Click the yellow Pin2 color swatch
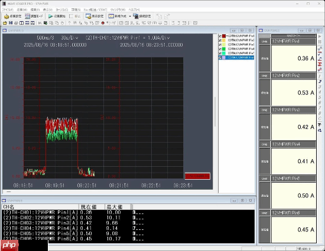The width and height of the screenshot is (325, 251). pyautogui.click(x=224, y=40)
